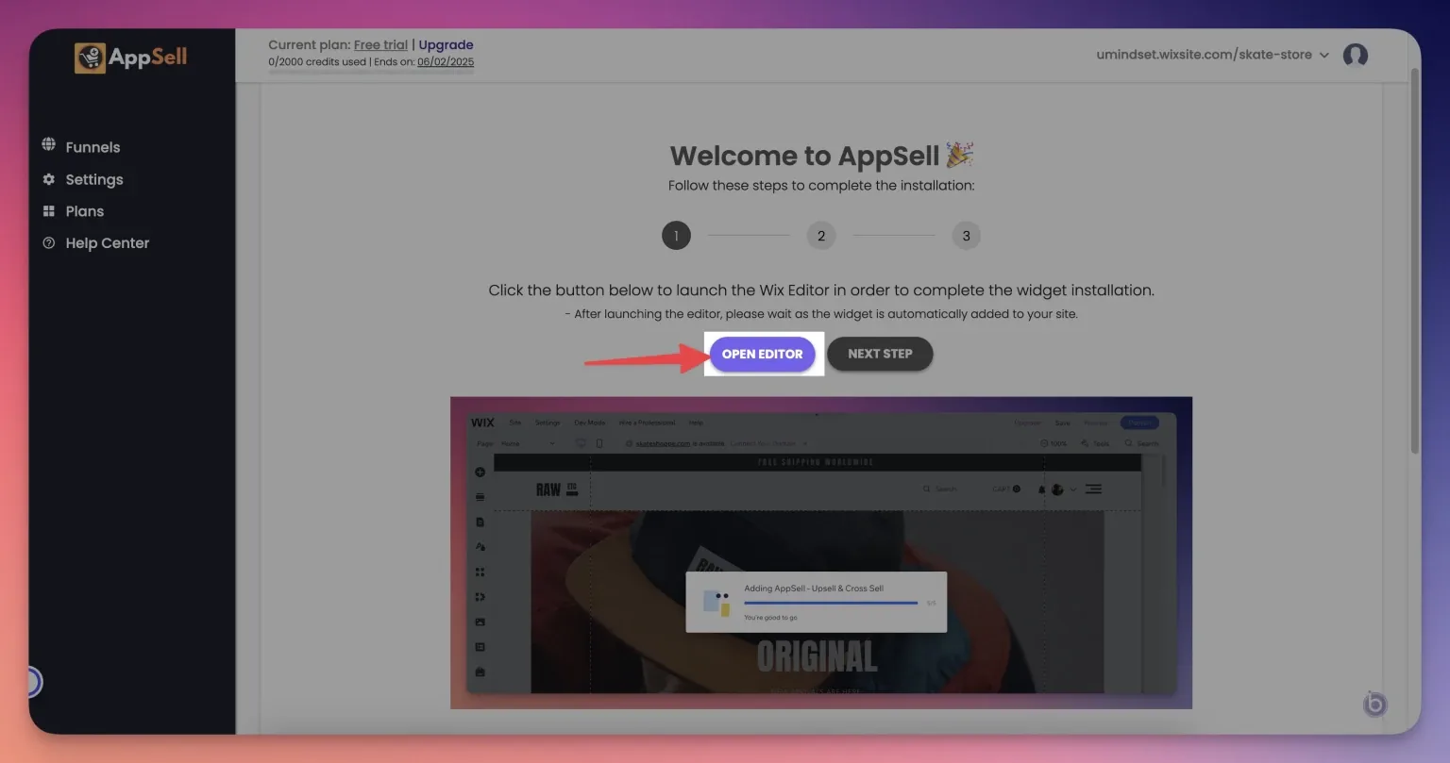Click the OPEN EDITOR button

pos(762,355)
